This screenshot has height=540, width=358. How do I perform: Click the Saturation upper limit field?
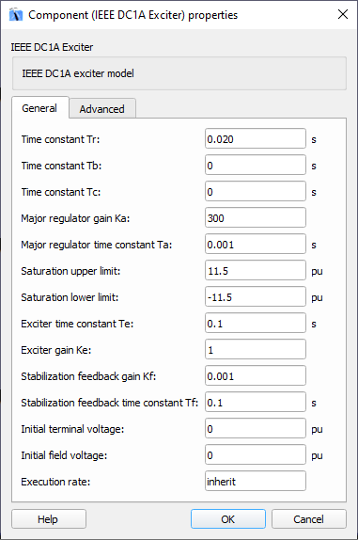256,270
